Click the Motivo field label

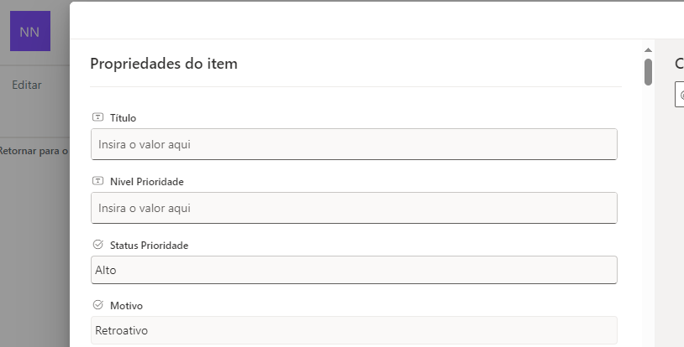pos(127,306)
